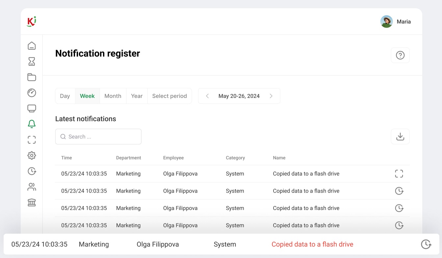Click the users group icon in sidebar

point(32,187)
